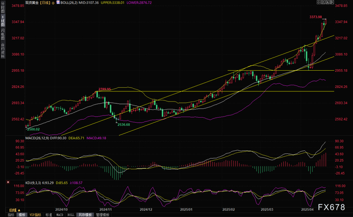The image size is (353, 217).
Task: Click the four-pane grid layout icon
Action: [x=319, y=2]
